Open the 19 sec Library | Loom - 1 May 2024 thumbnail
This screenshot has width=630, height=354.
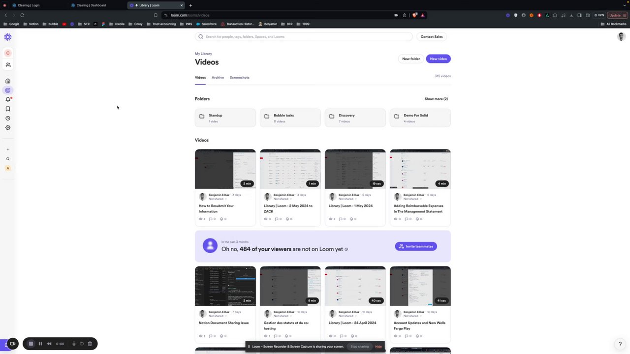tap(355, 169)
